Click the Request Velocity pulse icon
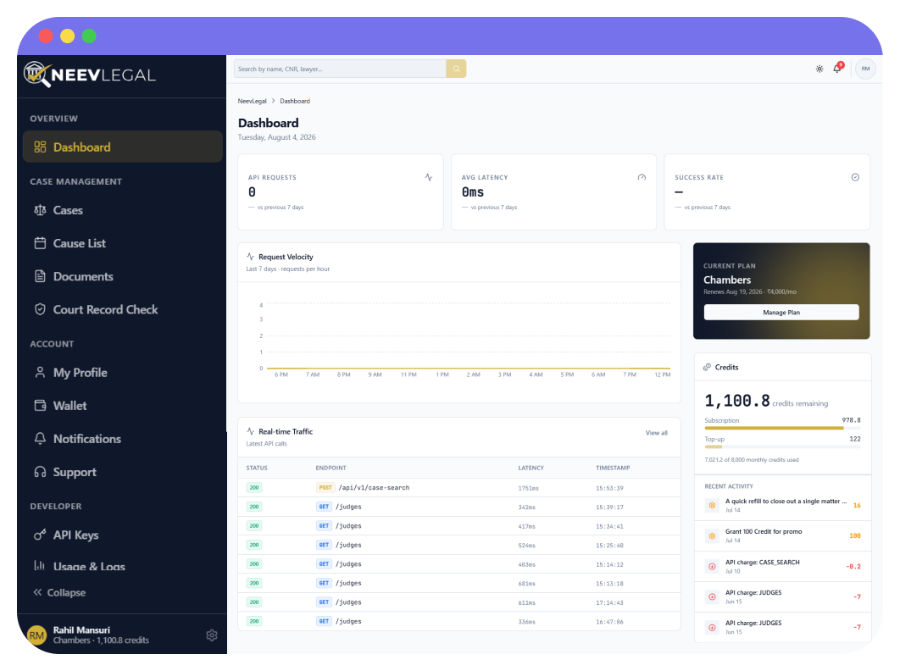 coord(250,257)
